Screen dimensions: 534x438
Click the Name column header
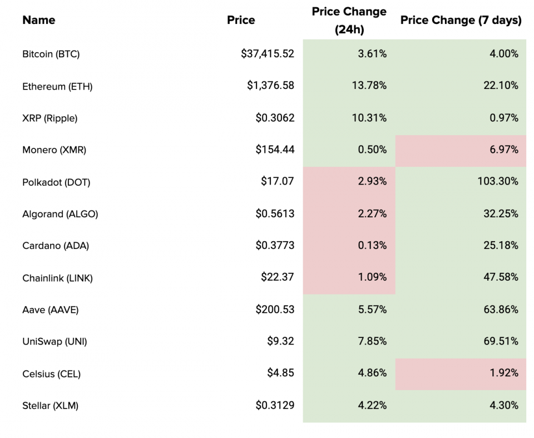tap(39, 21)
